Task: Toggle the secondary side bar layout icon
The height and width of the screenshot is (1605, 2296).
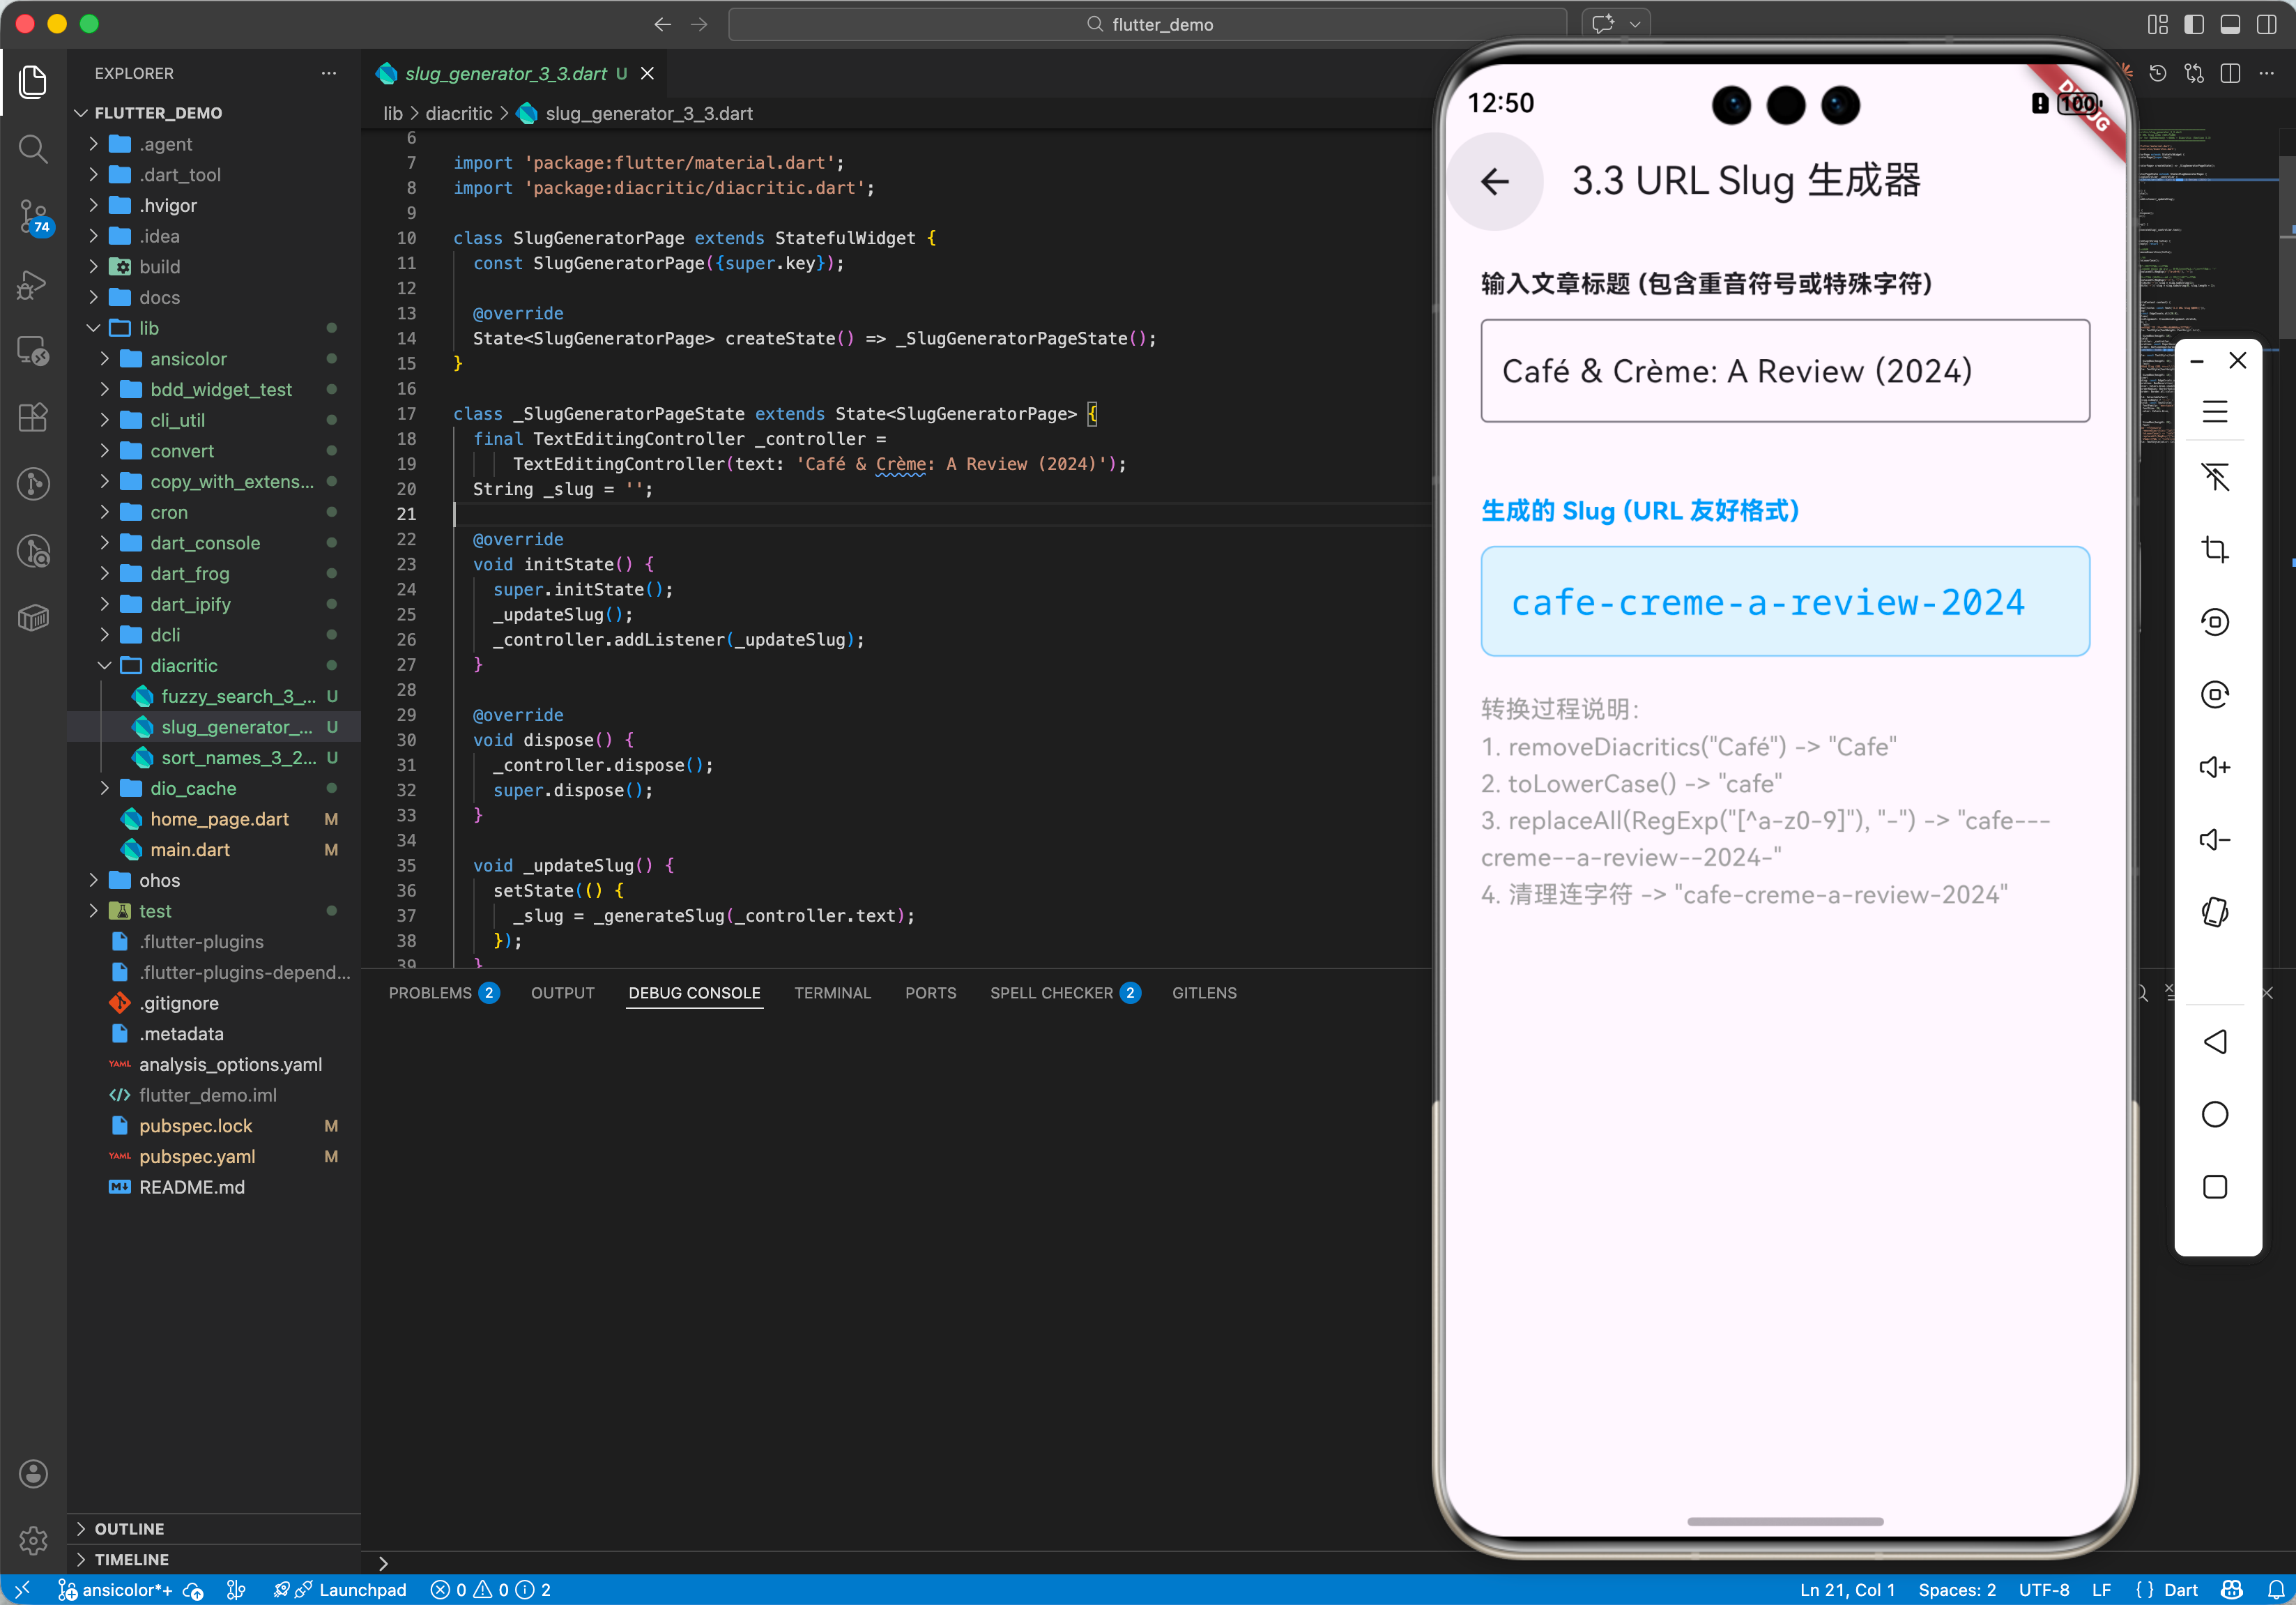Action: 2266,24
